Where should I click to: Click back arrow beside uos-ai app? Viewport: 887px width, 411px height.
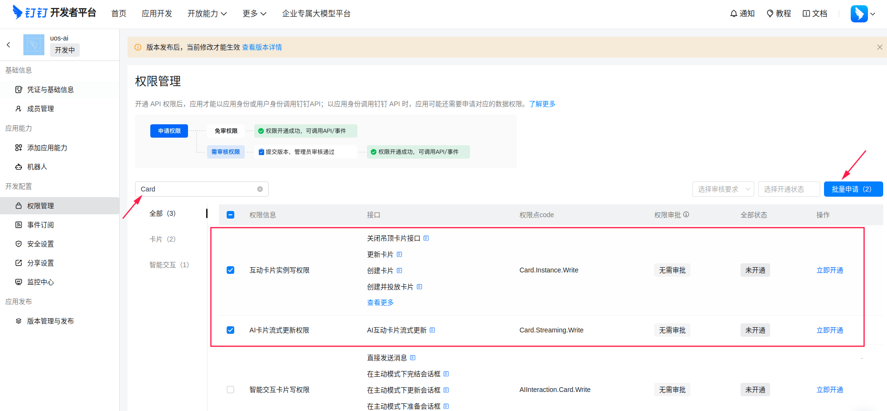tap(9, 45)
